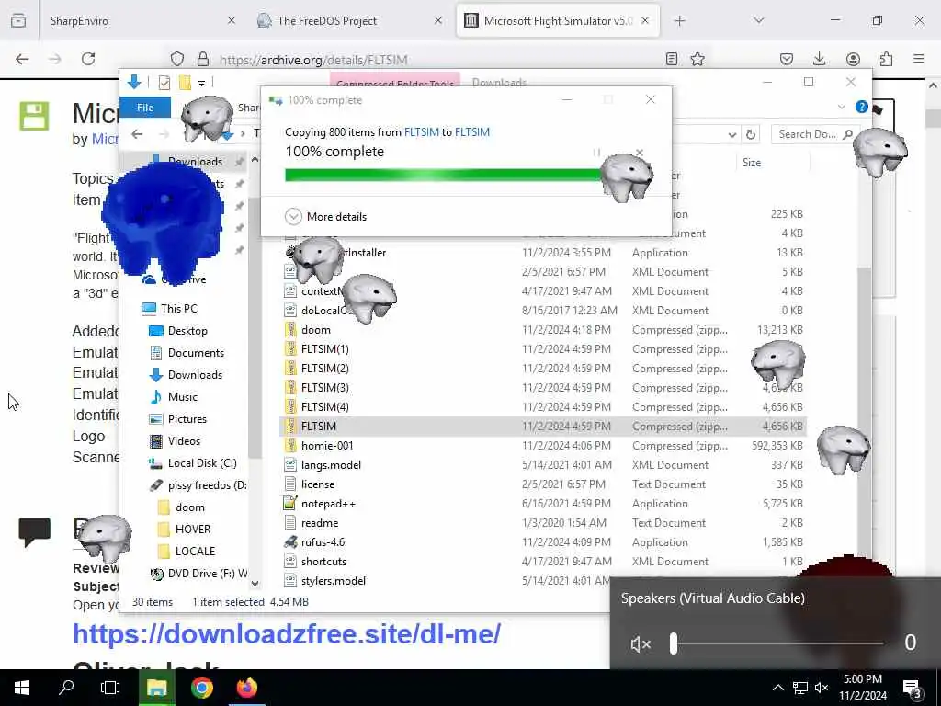The height and width of the screenshot is (706, 941).
Task: Click the downloadzfree.site link
Action: click(x=287, y=634)
